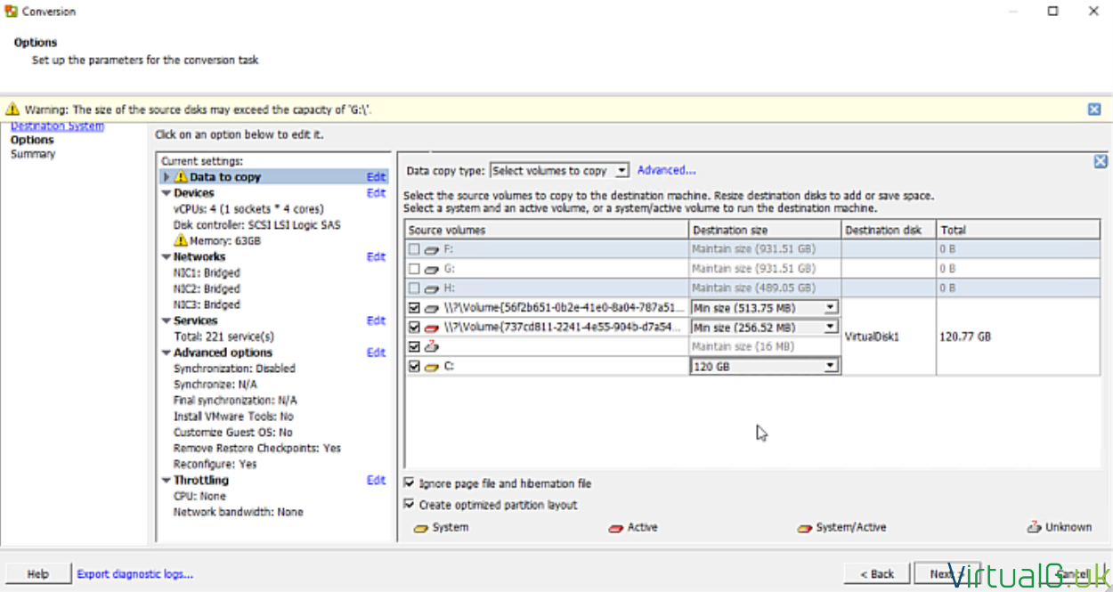Toggle Ignore page file and hibernation file
Image resolution: width=1113 pixels, height=592 pixels.
409,483
